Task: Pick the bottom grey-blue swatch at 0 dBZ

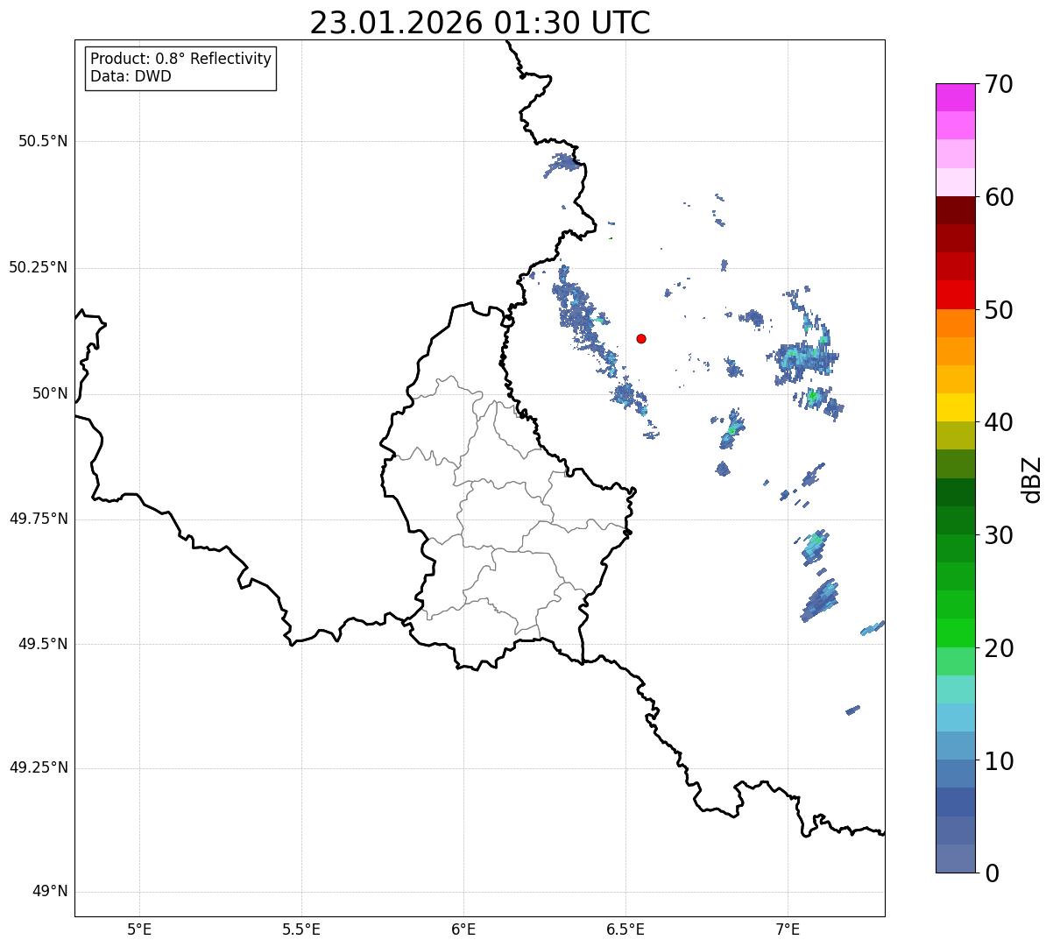Action: click(x=955, y=859)
